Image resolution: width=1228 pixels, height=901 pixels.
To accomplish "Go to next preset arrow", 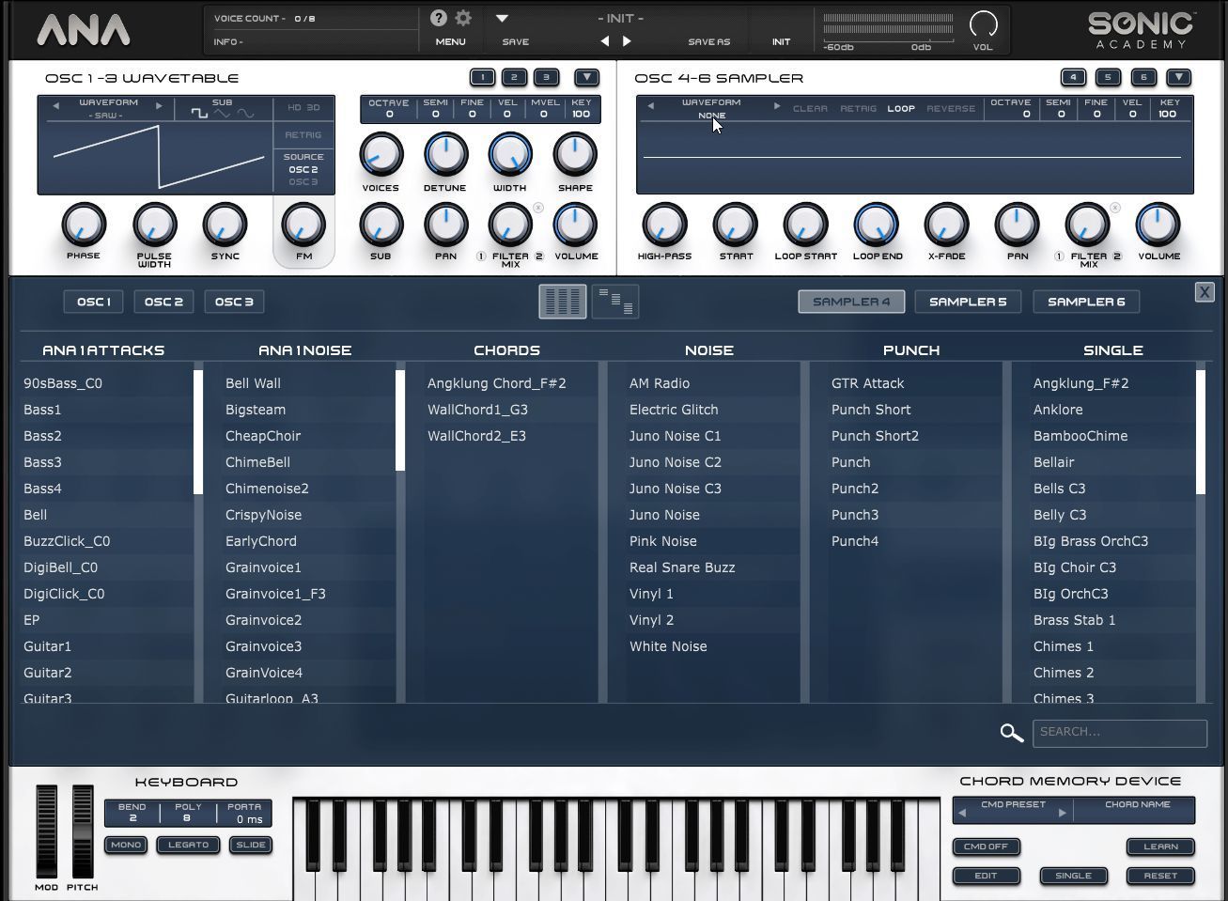I will (x=627, y=41).
